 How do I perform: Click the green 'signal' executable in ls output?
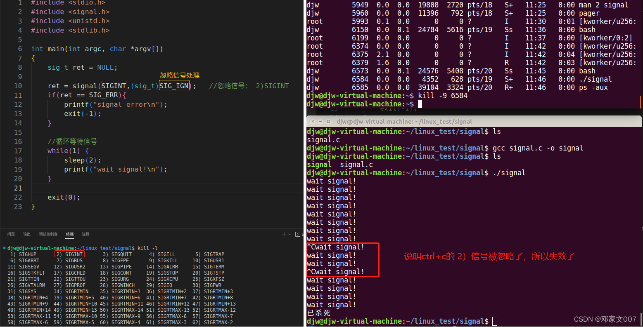(319, 165)
